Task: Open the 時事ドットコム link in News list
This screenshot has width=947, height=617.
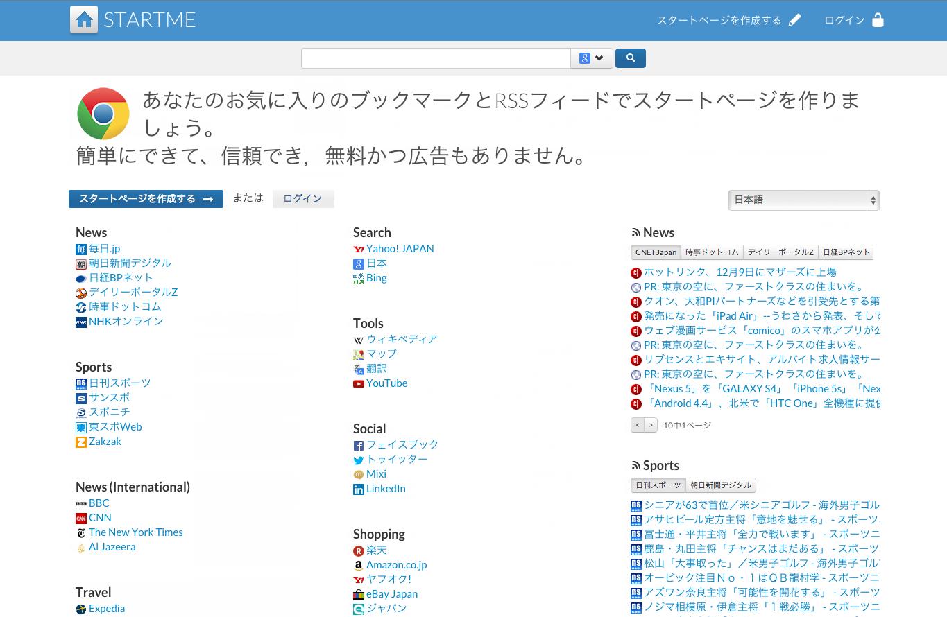Action: tap(125, 306)
